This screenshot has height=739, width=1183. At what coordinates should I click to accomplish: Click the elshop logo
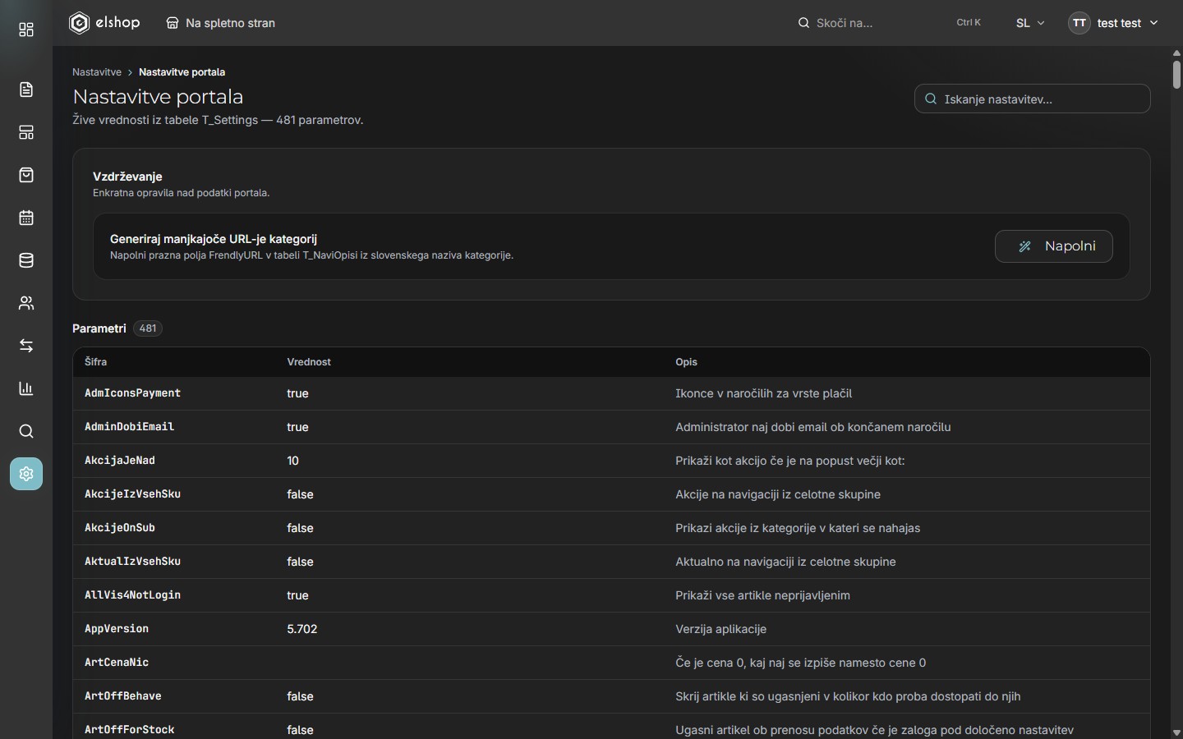[104, 23]
